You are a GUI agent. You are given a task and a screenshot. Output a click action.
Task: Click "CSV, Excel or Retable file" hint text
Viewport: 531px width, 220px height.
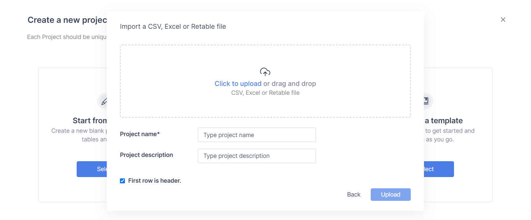(265, 93)
